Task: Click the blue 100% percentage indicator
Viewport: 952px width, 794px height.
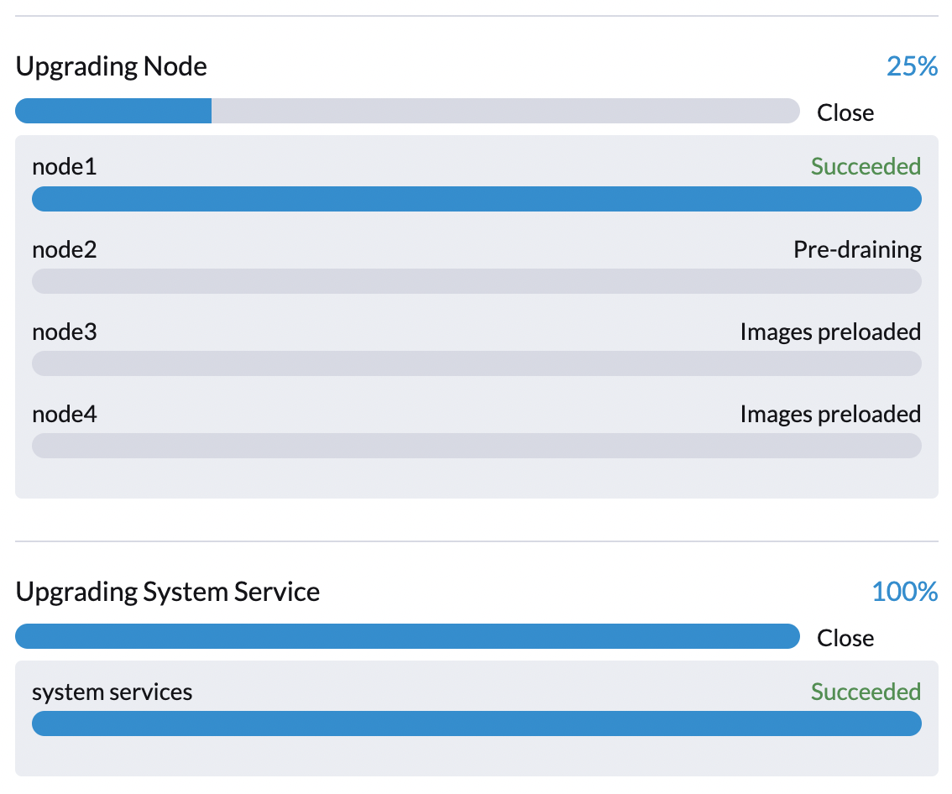Action: point(906,592)
